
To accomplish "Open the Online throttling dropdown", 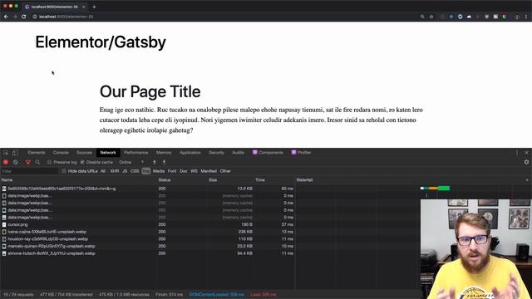I will [x=131, y=163].
